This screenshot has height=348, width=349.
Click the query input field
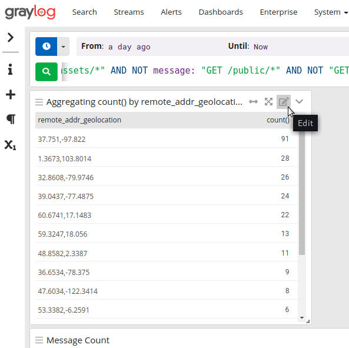tap(205, 71)
